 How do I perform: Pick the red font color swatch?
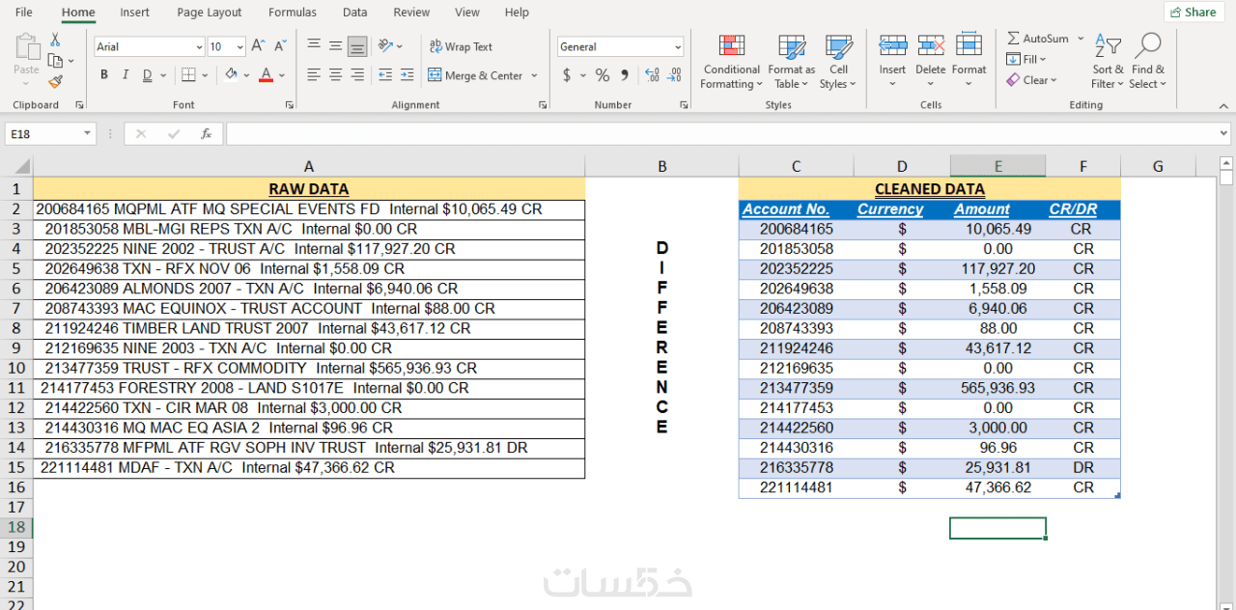(266, 75)
